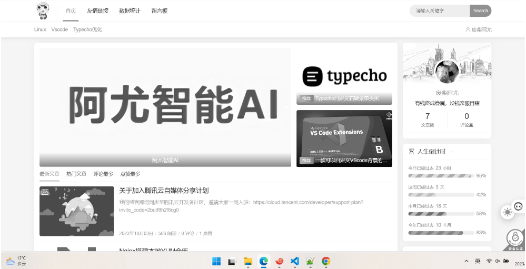526x269 pixels.
Task: Click the 安全认证 security badge
Action: pyautogui.click(x=514, y=240)
